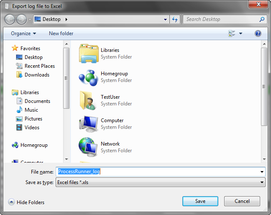Create a New folder
271x215 pixels.
tap(61, 33)
